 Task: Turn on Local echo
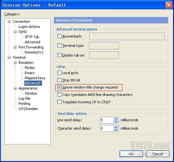click(59, 73)
